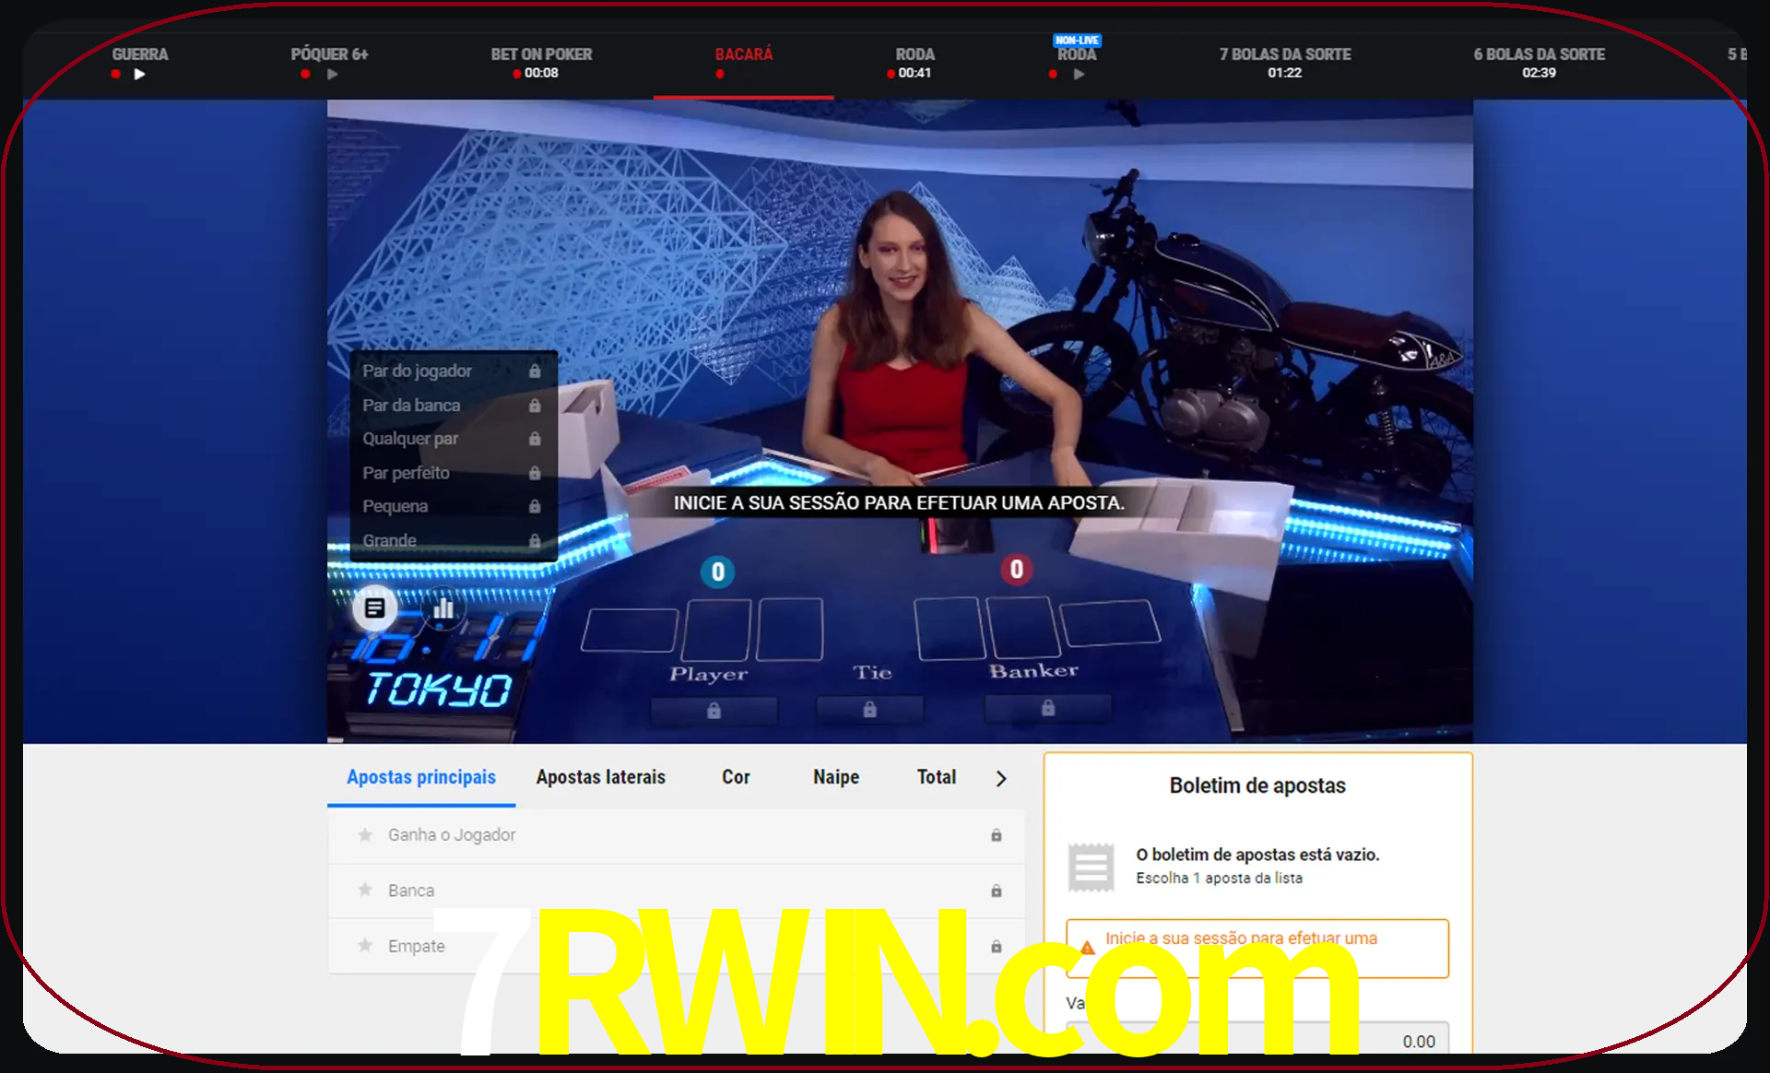Select the Par da banca side bet
Screen dimensions: 1770x1073
454,405
